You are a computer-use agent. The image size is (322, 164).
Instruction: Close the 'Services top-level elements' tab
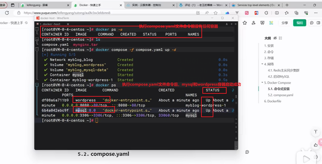tap(279, 5)
